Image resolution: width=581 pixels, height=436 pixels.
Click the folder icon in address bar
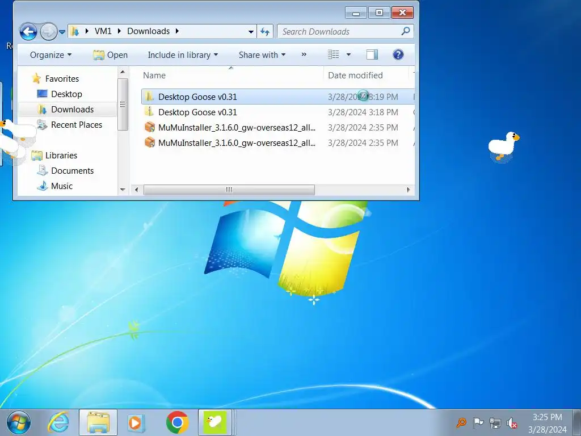(75, 31)
